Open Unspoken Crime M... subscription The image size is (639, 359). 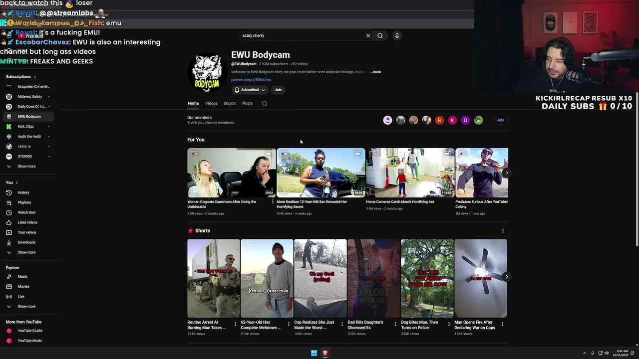click(x=28, y=87)
